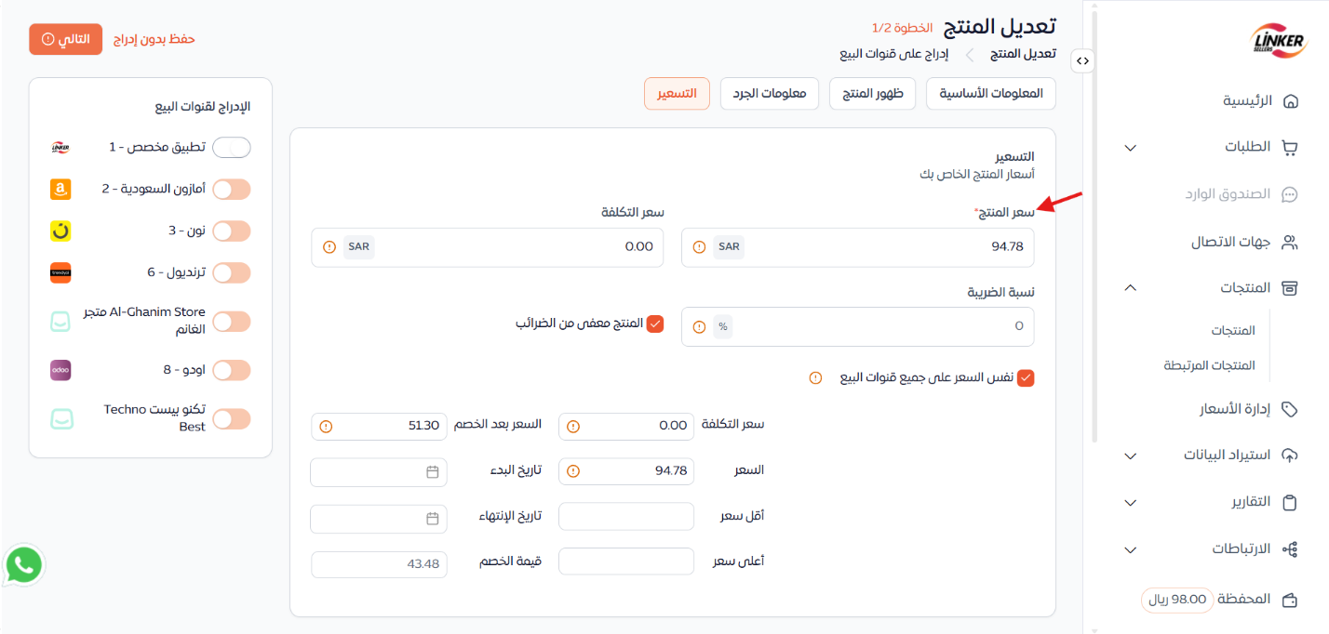Viewport: 1329px width, 634px height.
Task: Click the أعلى سعر input field
Action: 626,561
